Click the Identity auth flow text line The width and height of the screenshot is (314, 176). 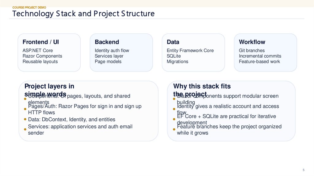(112, 50)
